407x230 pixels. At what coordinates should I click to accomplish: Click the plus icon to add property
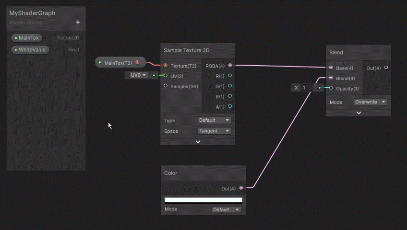[78, 22]
